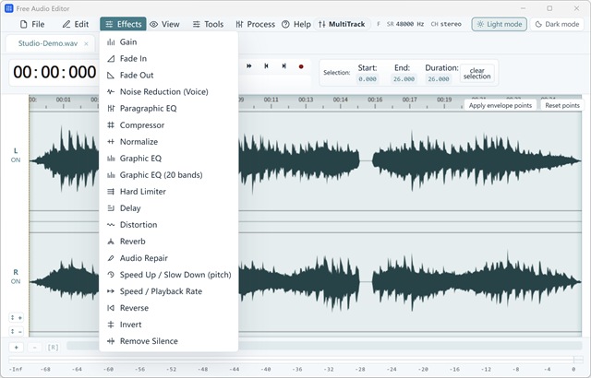This screenshot has height=378, width=591.
Task: Toggle the left channel ON switch
Action: 16,159
